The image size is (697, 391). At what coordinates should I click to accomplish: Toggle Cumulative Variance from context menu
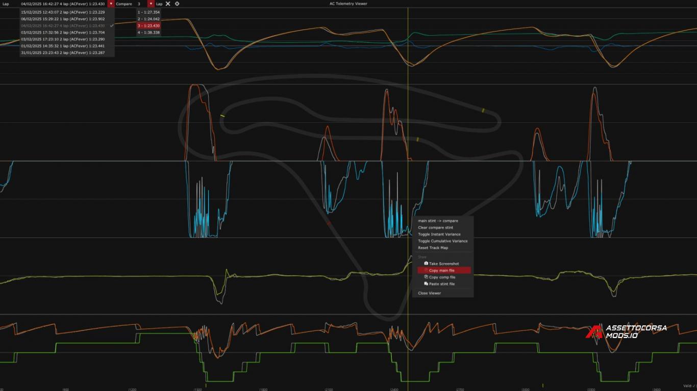[442, 241]
